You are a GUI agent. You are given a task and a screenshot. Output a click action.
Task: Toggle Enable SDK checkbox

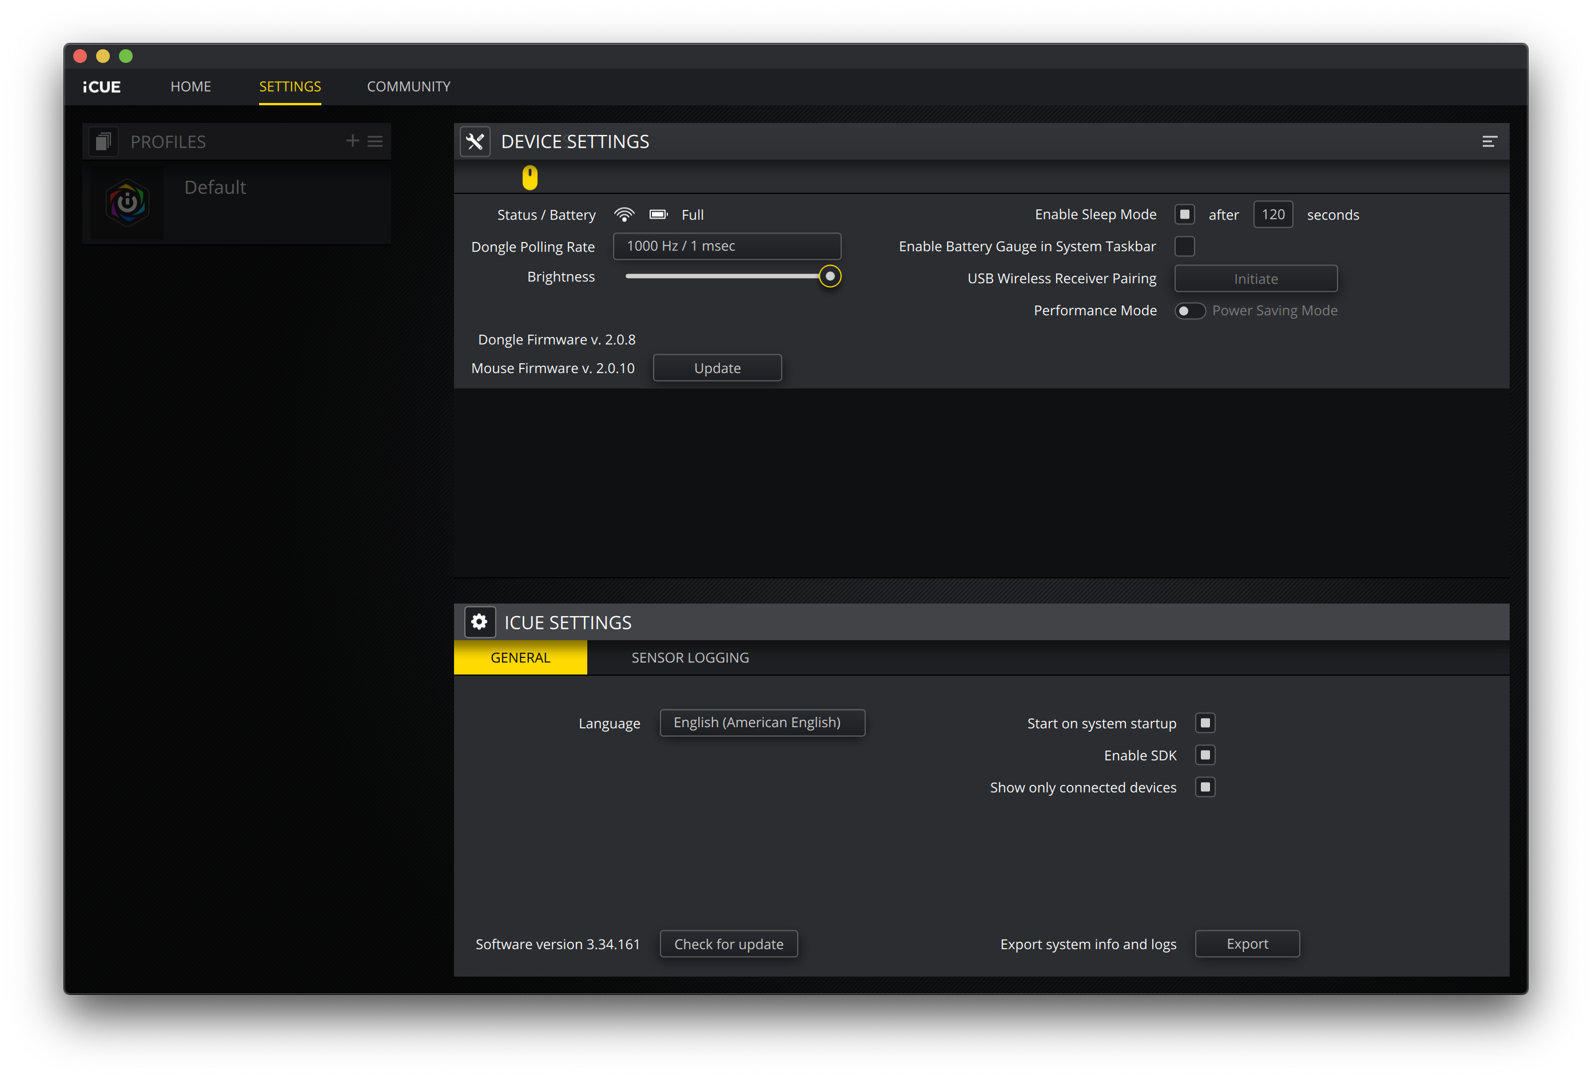tap(1205, 755)
